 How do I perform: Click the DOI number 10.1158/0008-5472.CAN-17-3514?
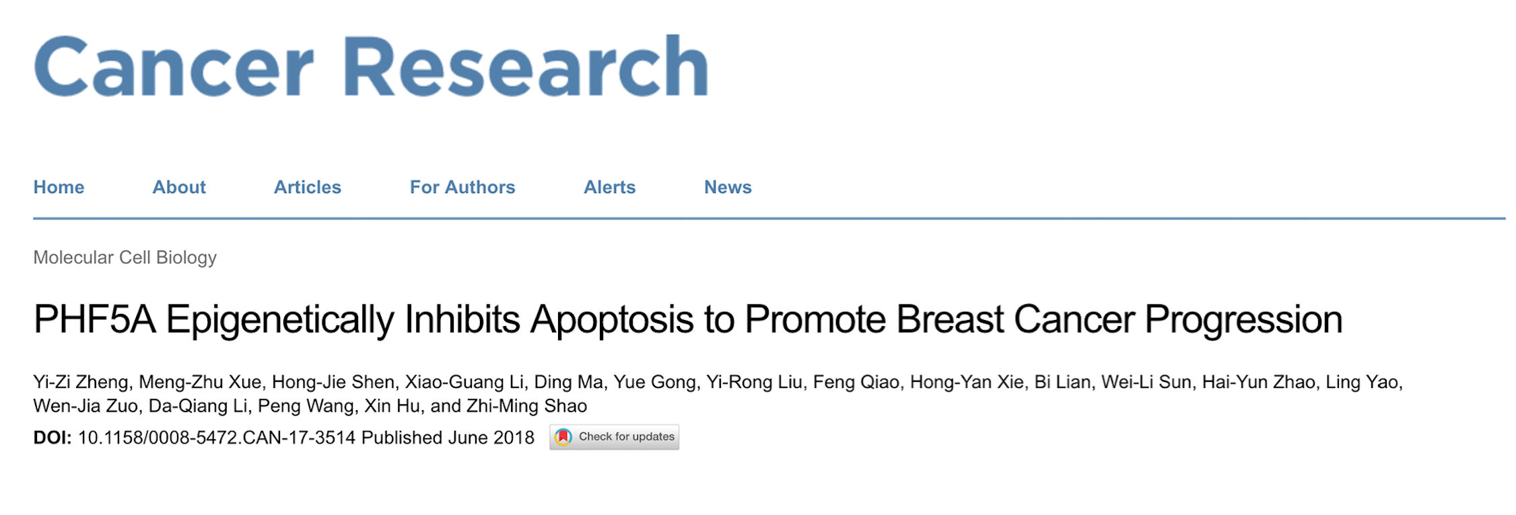coord(217,438)
